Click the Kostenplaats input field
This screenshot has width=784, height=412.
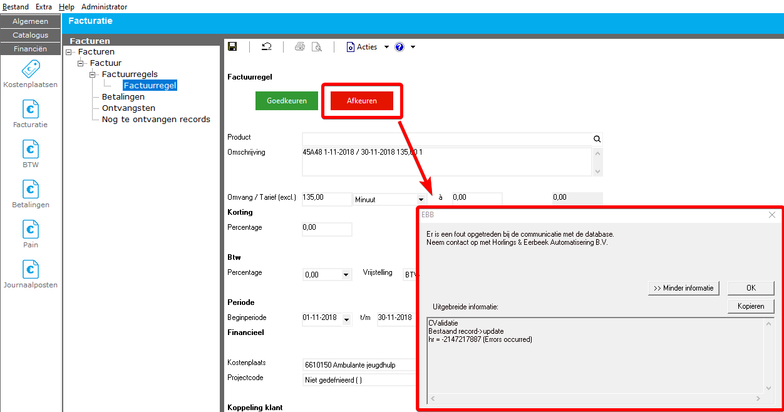359,364
